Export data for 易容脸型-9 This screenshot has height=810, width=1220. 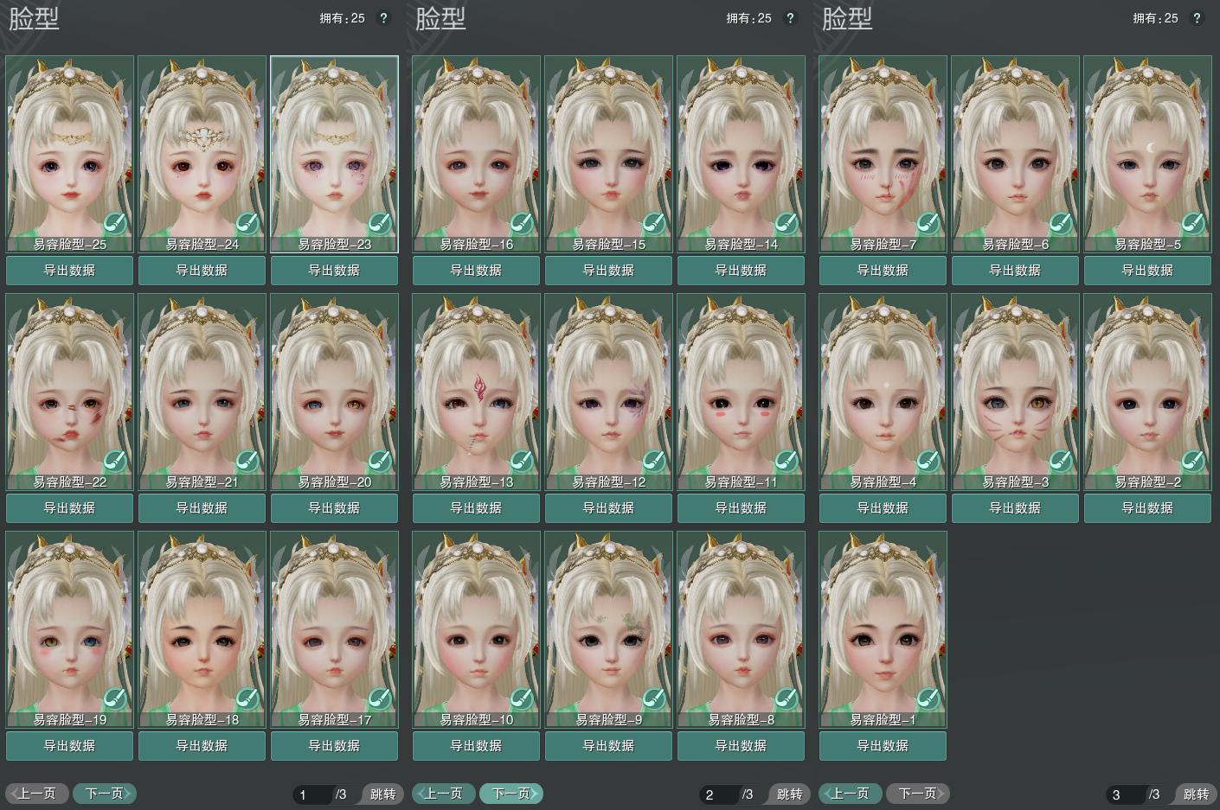click(609, 746)
